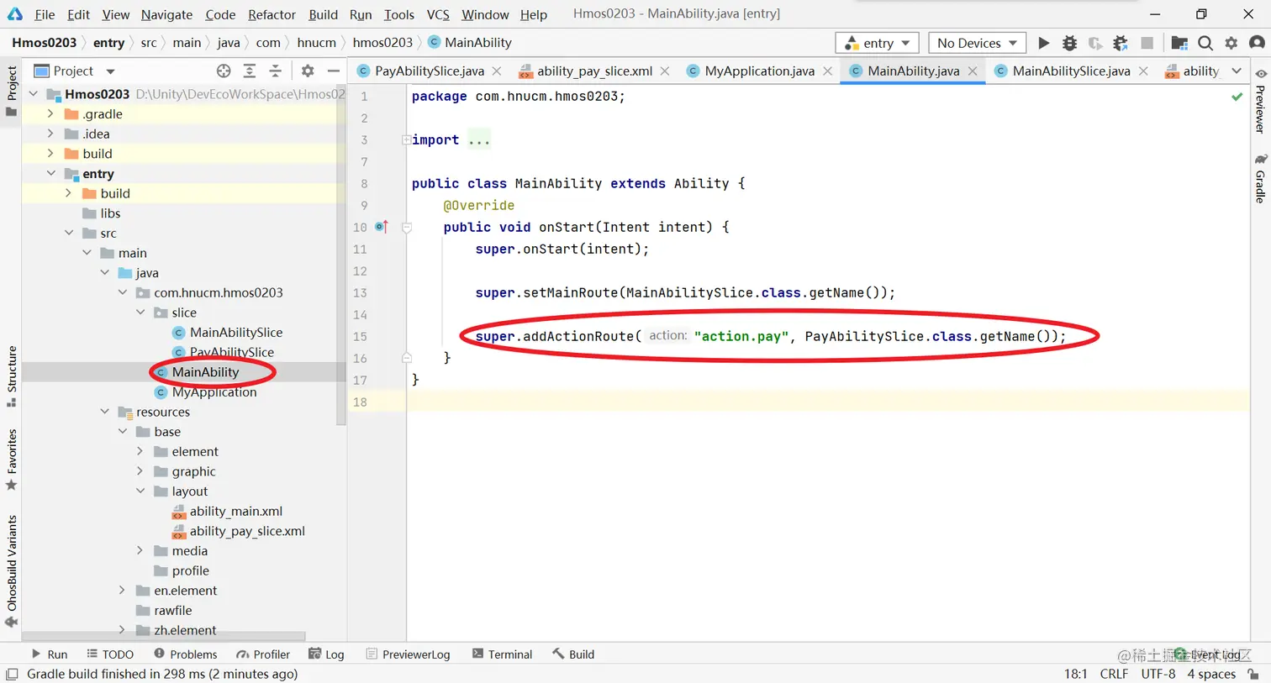This screenshot has width=1271, height=683.
Task: Open the No Devices dropdown
Action: pyautogui.click(x=977, y=43)
